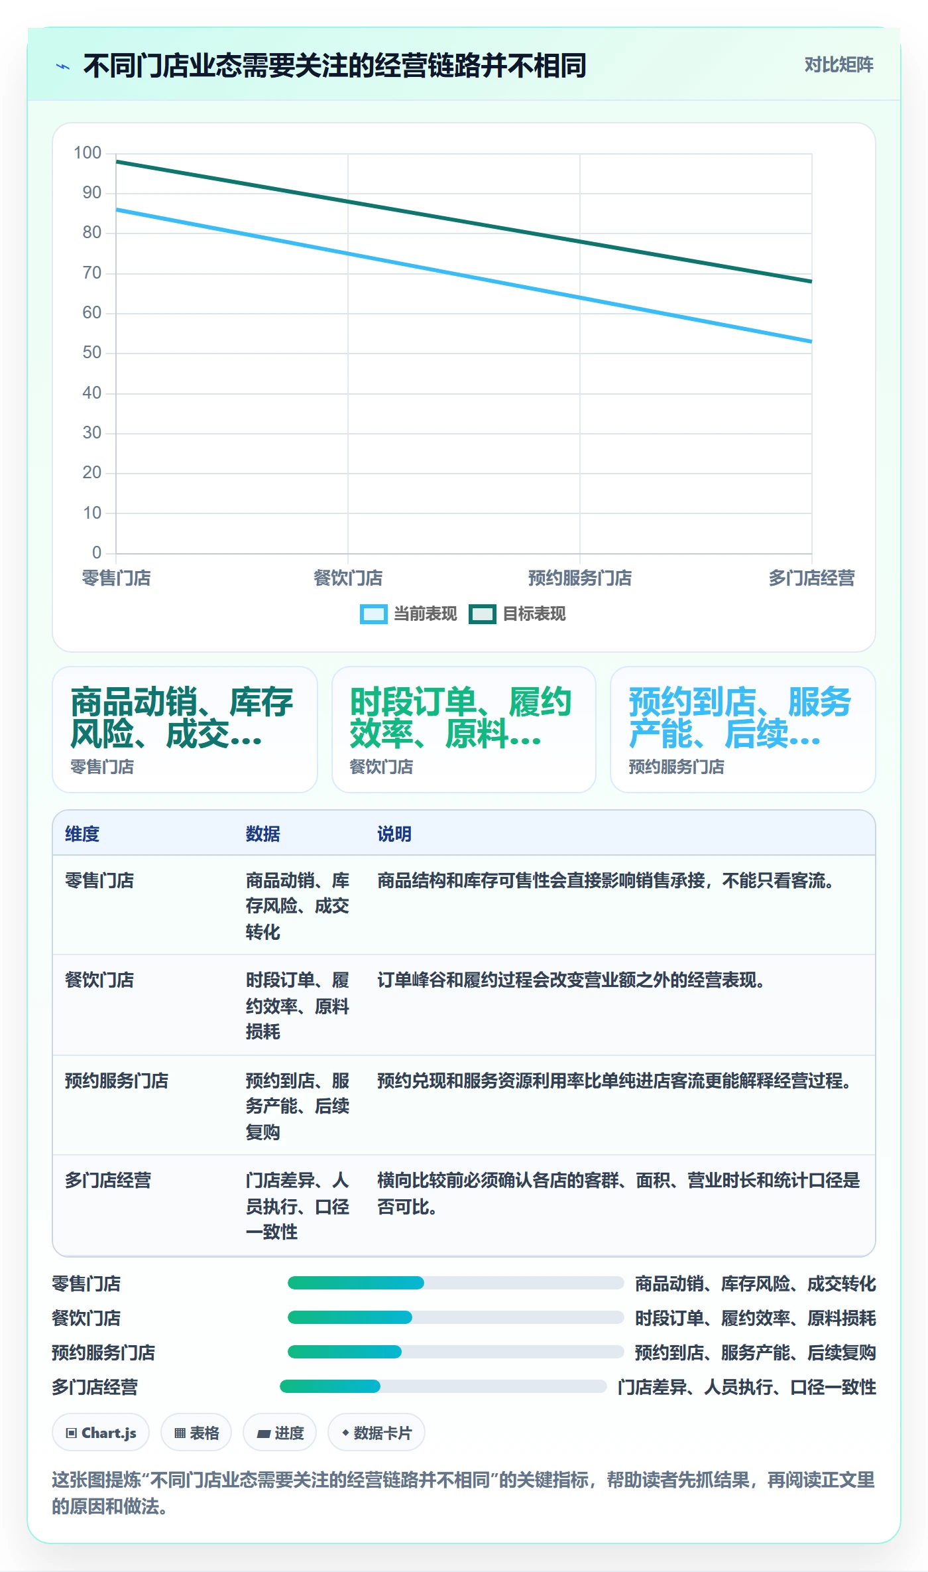Viewport: 928px width, 1572px height.
Task: Click the 50 y-axis value
Action: [91, 352]
